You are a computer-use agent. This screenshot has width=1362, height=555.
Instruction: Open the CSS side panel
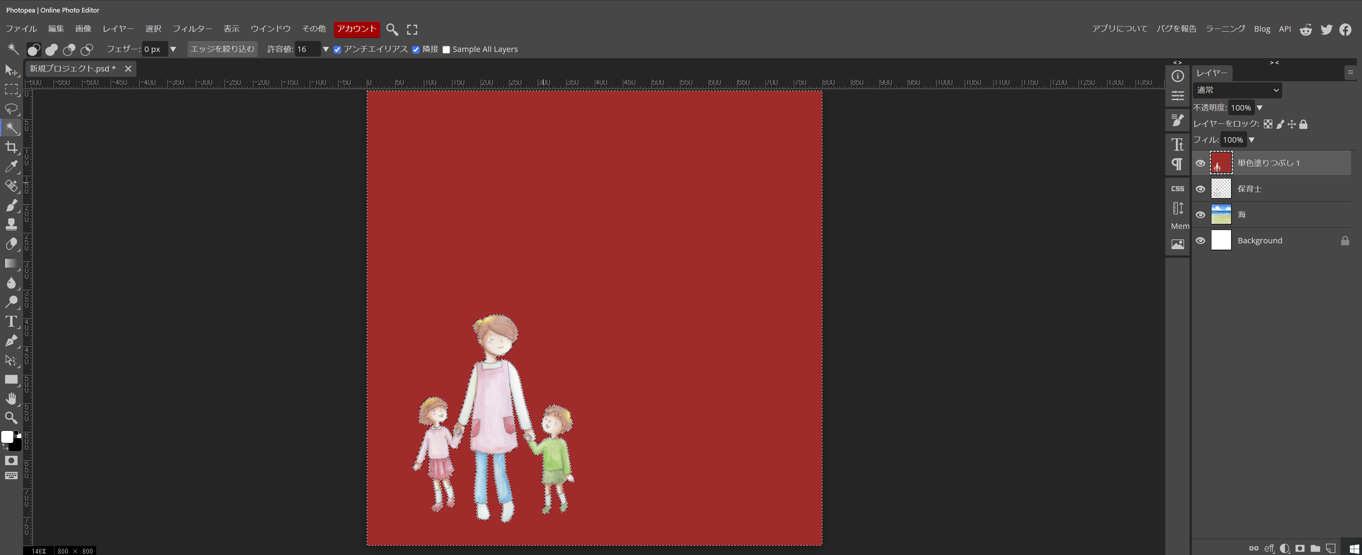coord(1177,189)
